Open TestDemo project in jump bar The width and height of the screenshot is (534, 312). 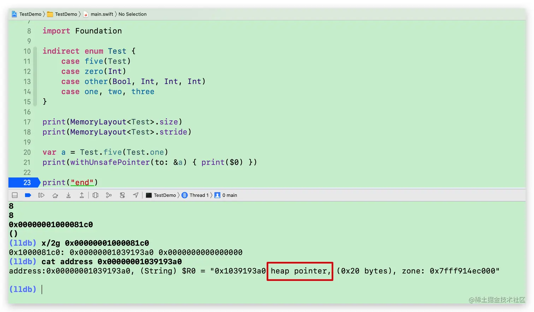26,14
